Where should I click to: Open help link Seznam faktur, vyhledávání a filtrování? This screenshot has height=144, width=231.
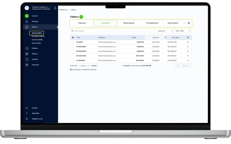coord(84,70)
